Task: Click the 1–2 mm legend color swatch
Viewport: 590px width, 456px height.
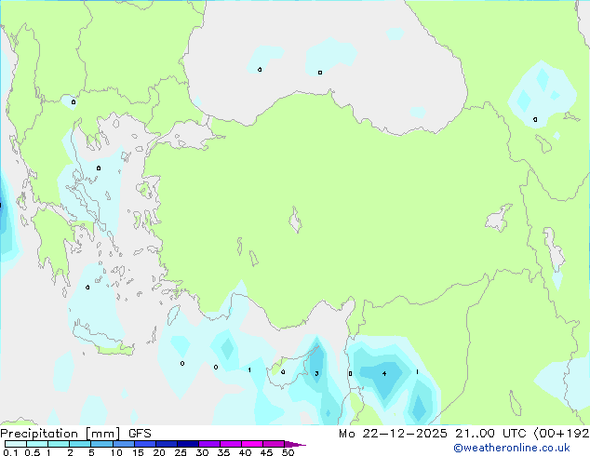Action: [59, 444]
